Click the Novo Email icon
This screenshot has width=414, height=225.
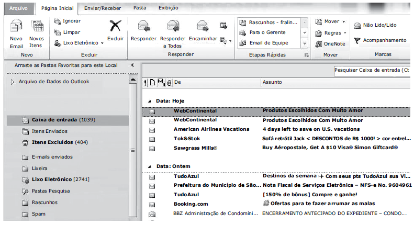click(16, 27)
